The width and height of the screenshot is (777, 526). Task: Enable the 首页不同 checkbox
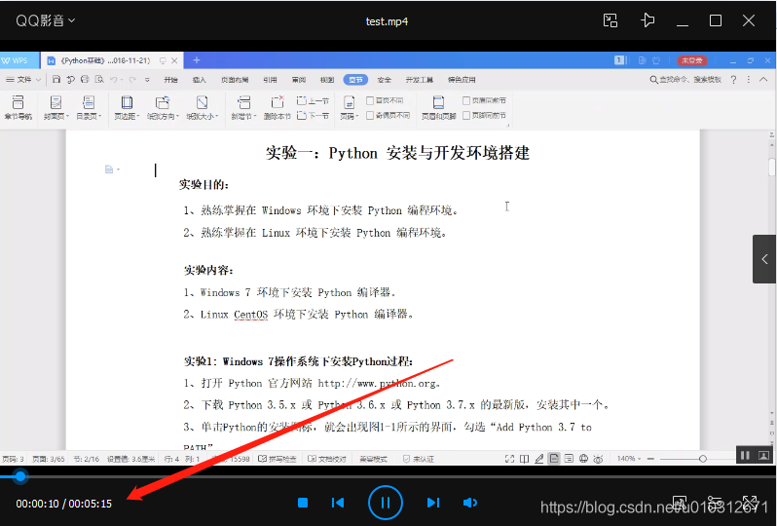click(370, 100)
